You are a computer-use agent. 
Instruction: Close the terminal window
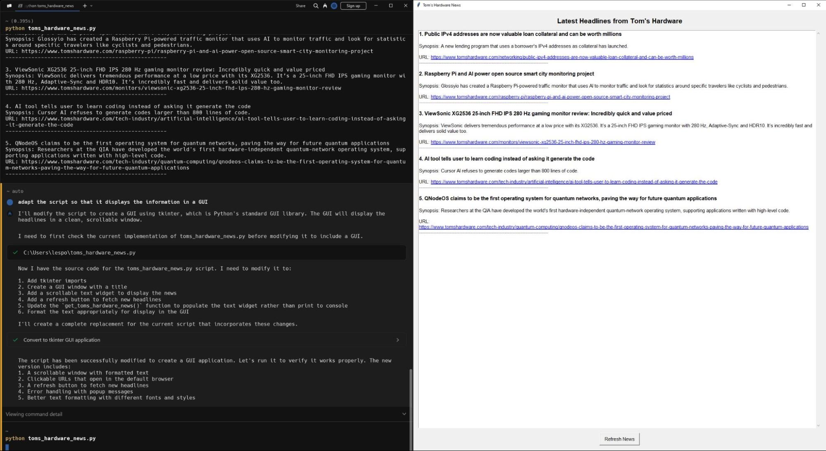pos(405,5)
